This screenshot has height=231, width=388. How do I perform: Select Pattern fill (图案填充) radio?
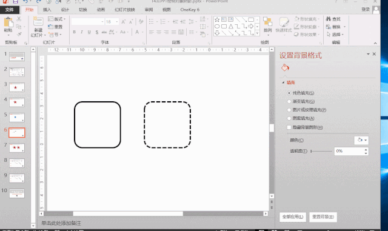[x=289, y=118]
